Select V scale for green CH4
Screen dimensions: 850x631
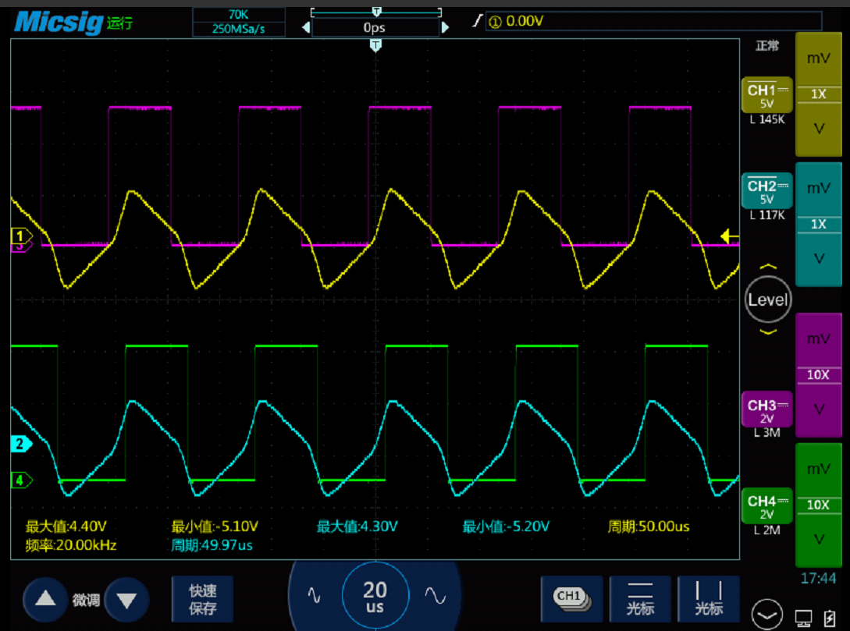[x=818, y=540]
